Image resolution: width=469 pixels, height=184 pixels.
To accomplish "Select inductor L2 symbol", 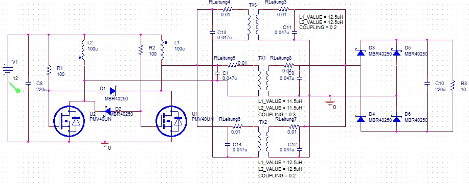I will [x=84, y=50].
